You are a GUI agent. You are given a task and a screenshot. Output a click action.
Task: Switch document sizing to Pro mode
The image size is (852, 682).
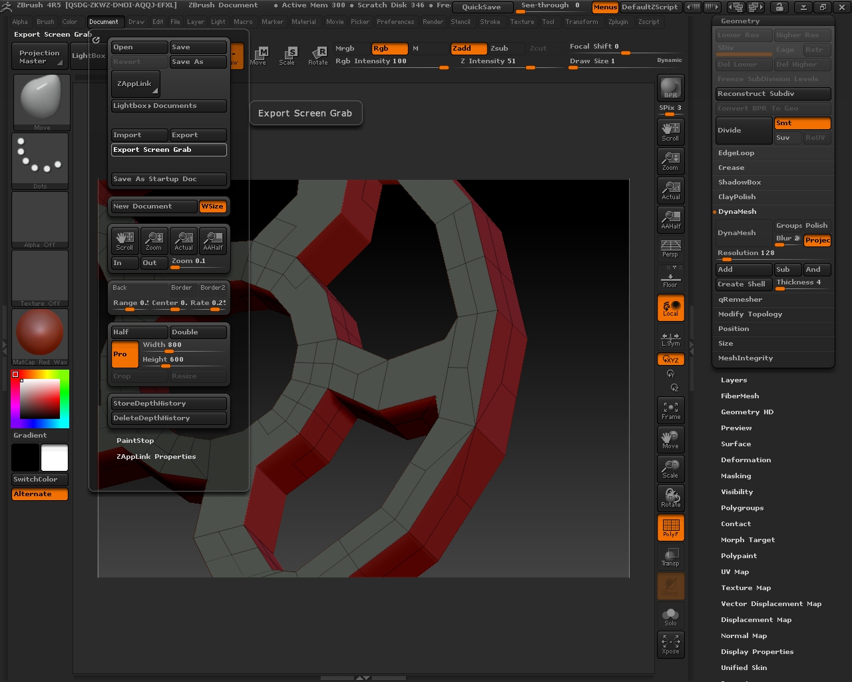click(x=124, y=354)
